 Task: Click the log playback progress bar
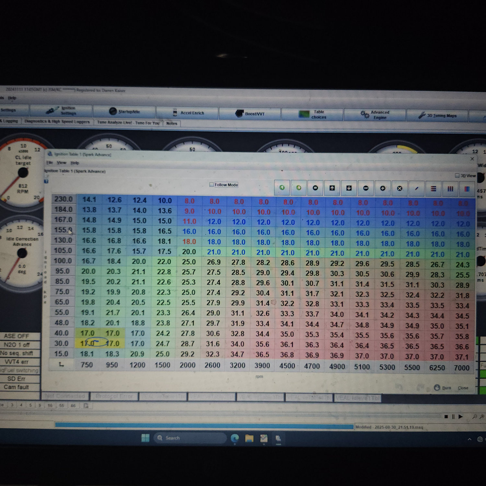pos(204,425)
